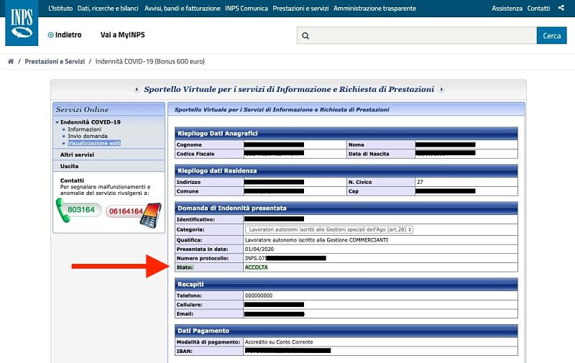Click the left arrow beside Sportello Virtuale title

click(x=137, y=90)
